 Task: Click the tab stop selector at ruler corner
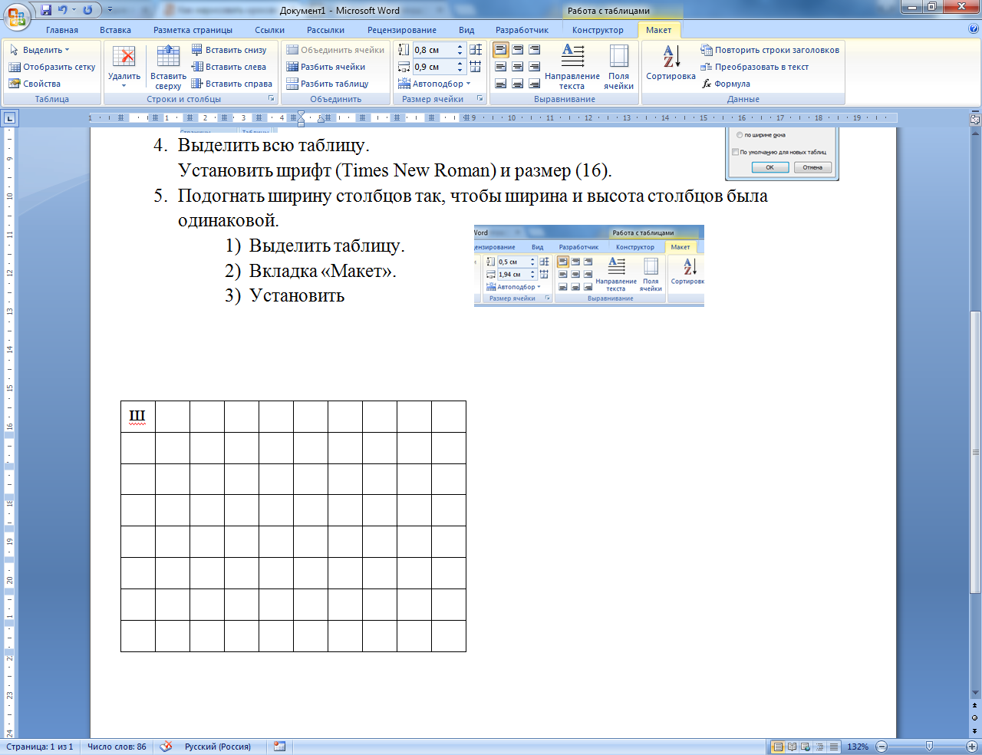tap(9, 118)
